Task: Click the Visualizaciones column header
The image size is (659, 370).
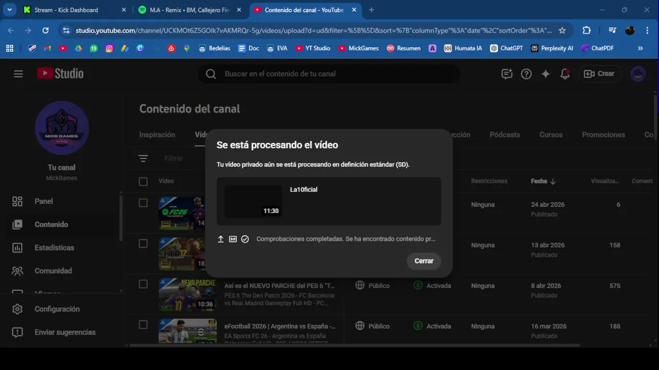Action: (605, 181)
